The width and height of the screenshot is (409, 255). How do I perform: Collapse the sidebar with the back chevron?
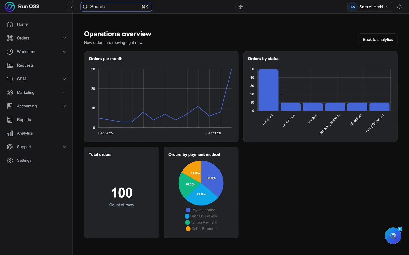72,7
